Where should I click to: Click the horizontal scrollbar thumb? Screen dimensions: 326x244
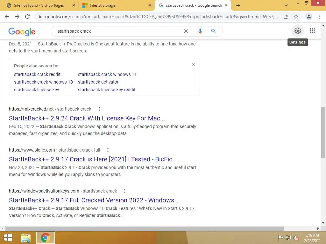coord(145,228)
